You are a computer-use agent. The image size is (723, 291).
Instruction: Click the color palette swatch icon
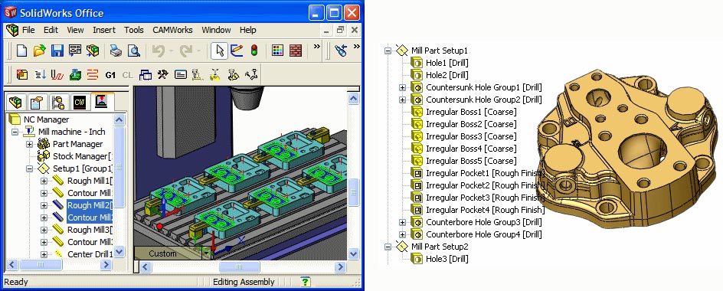coord(277,51)
